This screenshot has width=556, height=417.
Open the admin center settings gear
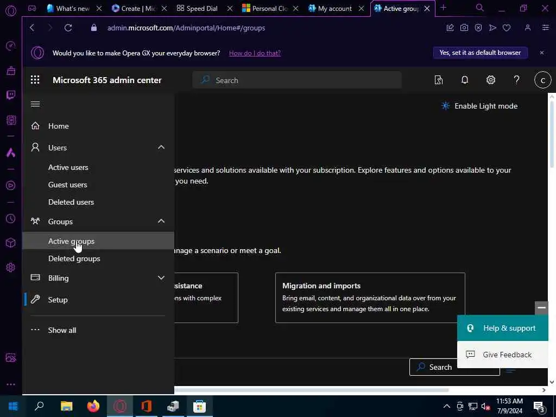pyautogui.click(x=490, y=80)
